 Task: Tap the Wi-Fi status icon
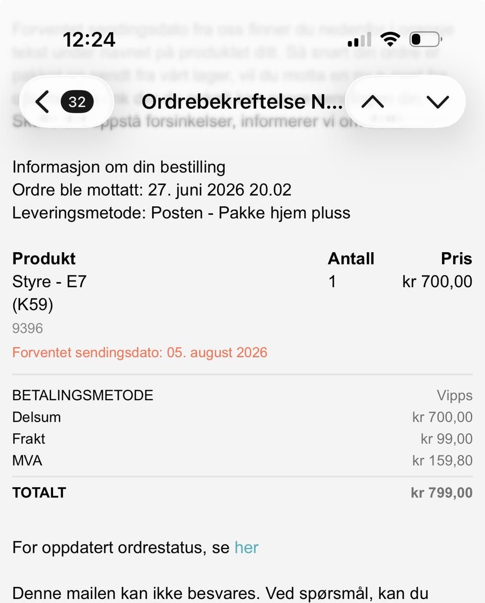click(x=390, y=39)
